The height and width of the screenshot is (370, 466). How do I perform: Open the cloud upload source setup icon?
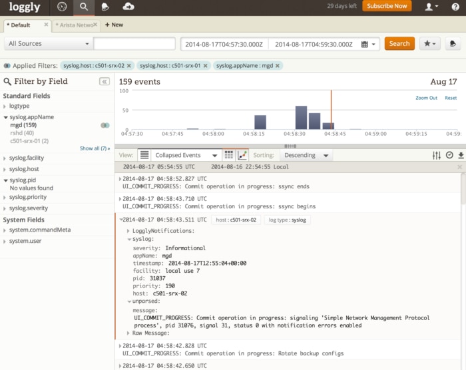coord(128,7)
